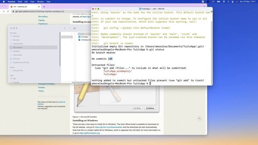Open the git-scm.com/download/win link

[108, 127]
